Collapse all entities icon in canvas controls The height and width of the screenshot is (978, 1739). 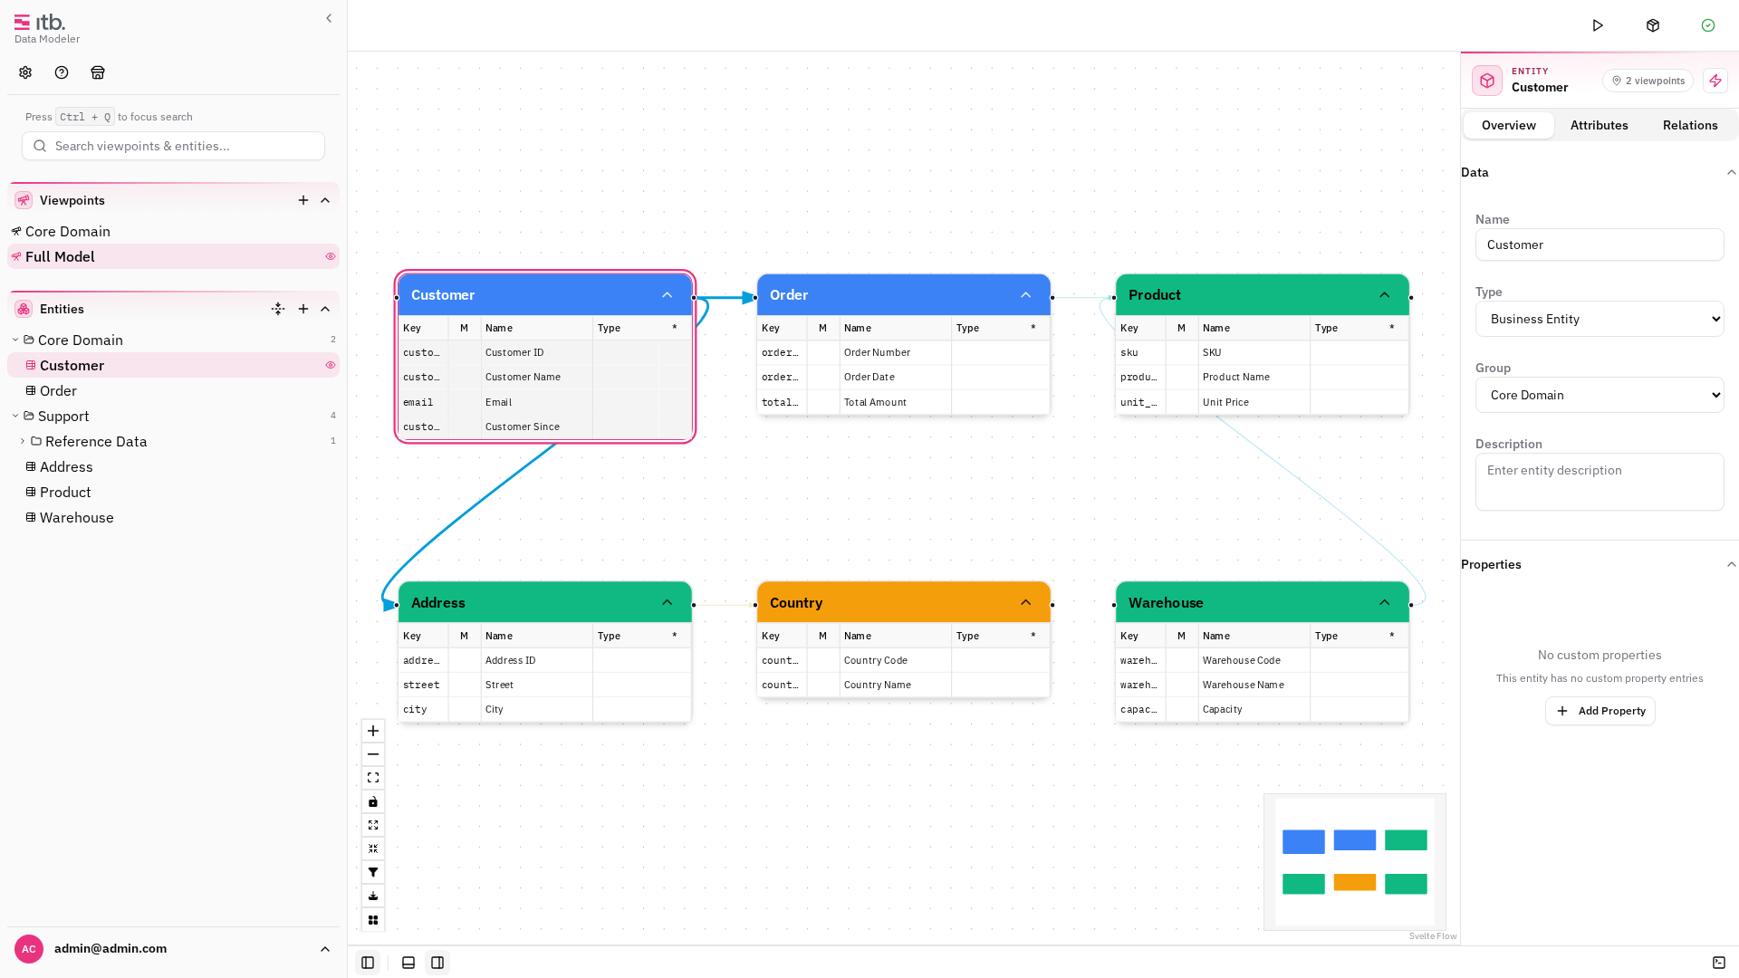coord(373,849)
